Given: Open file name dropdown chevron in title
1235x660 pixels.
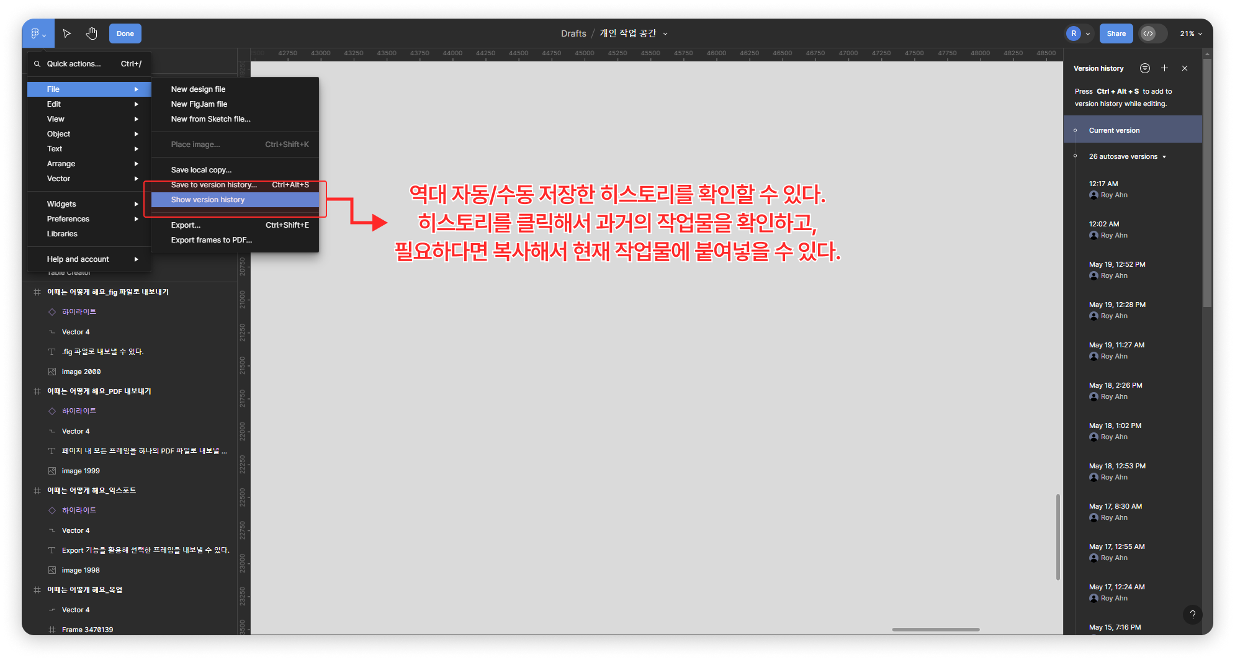Looking at the screenshot, I should coord(665,34).
